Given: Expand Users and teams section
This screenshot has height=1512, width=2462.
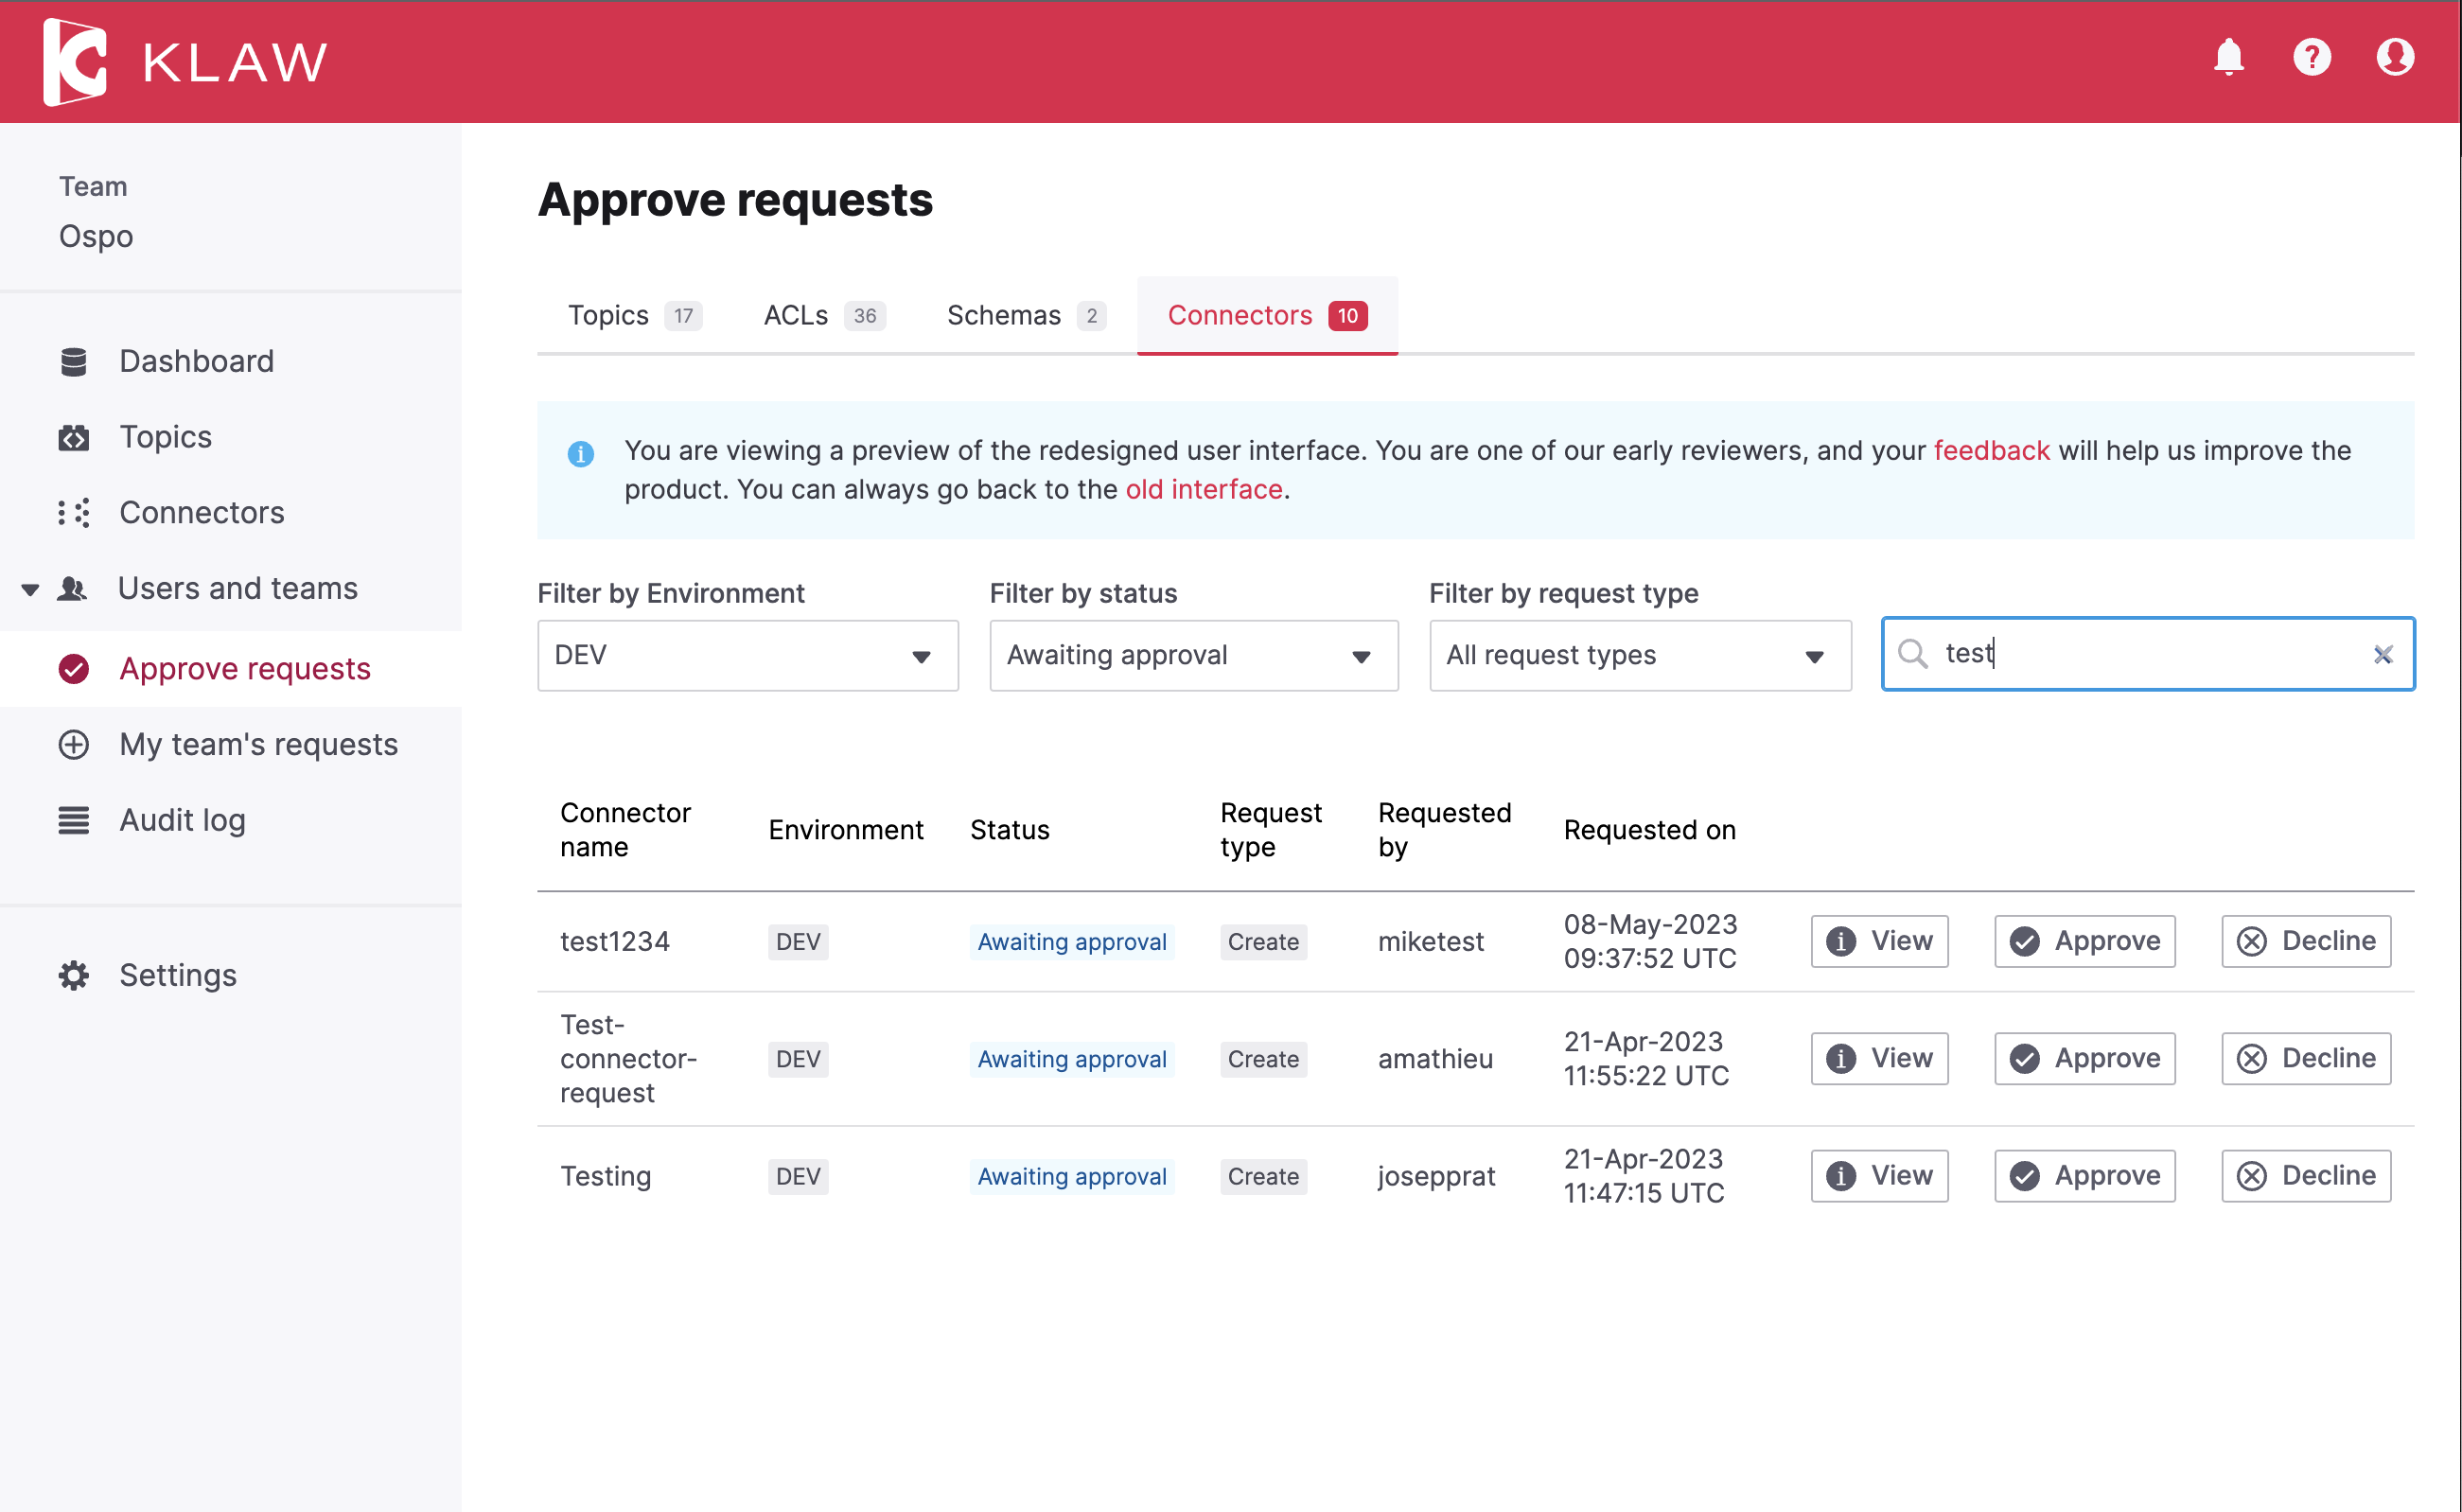Looking at the screenshot, I should tap(237, 588).
